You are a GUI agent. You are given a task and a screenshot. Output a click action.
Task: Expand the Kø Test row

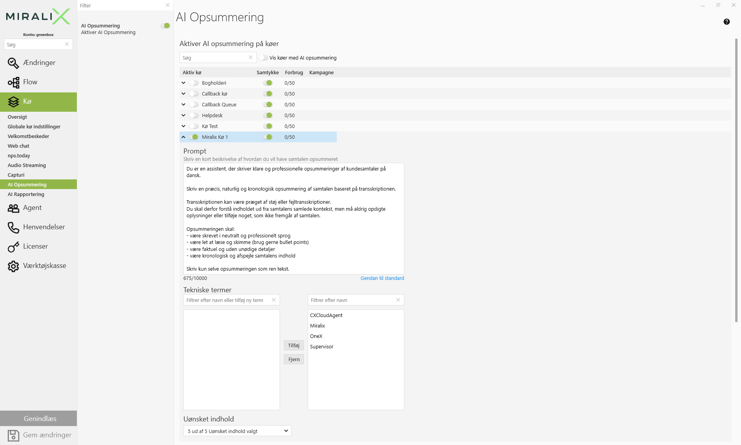[183, 126]
